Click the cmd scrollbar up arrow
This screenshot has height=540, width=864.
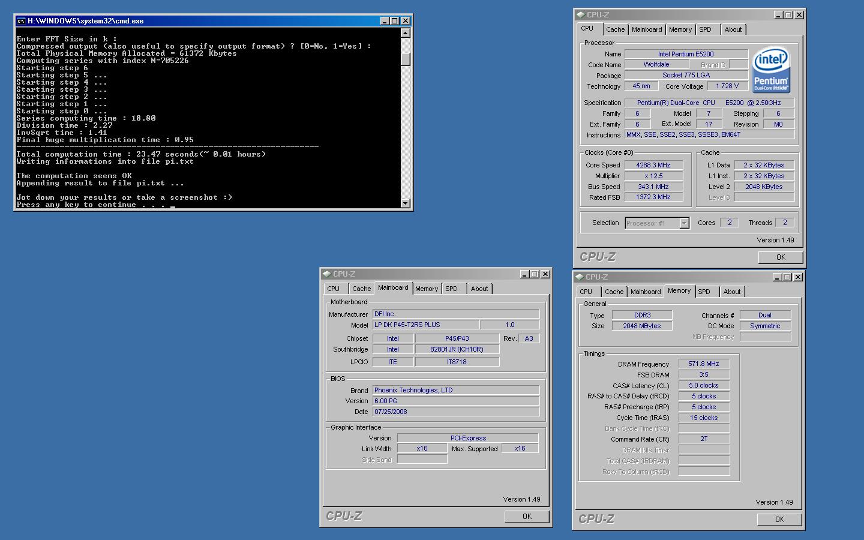[406, 34]
